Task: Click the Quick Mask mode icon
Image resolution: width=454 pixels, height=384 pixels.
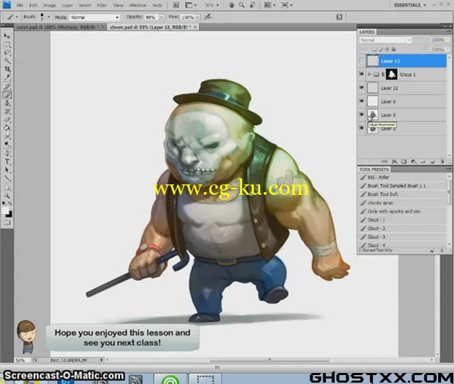Action: pyautogui.click(x=7, y=223)
